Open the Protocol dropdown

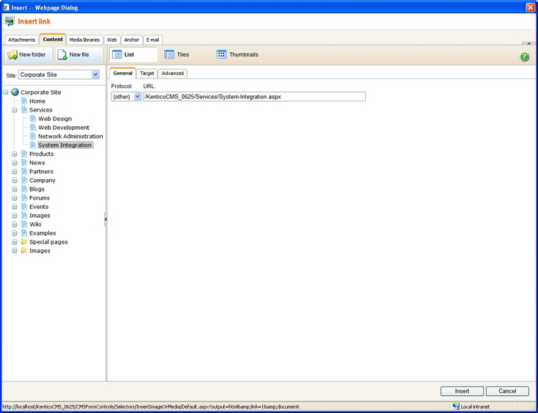coord(137,97)
